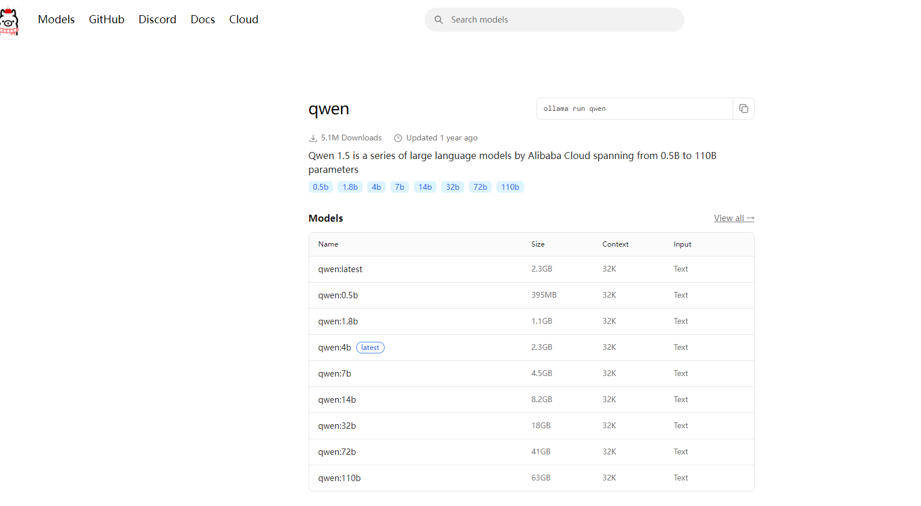Click the 32K context of qwen:110b

[x=610, y=478]
